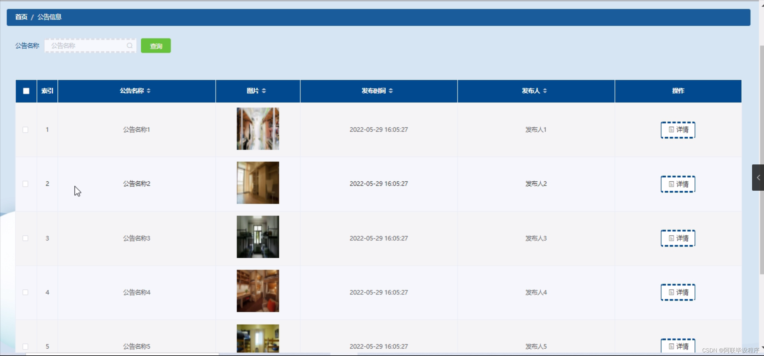The image size is (764, 356).
Task: Expand ascending sort on 发布时间 column arrow
Action: click(392, 90)
